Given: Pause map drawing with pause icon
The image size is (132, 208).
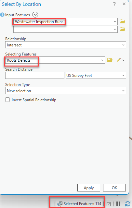Looking at the screenshot, I should (x=118, y=204).
